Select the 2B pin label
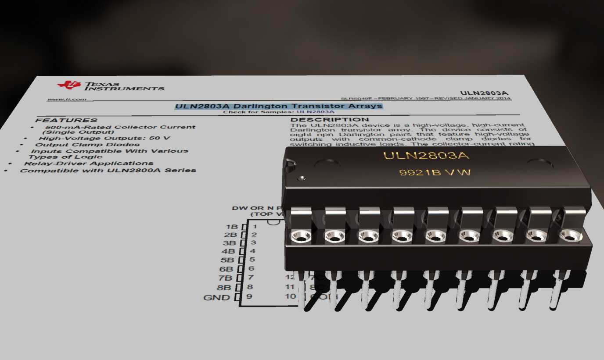This screenshot has width=604, height=360. pyautogui.click(x=230, y=235)
